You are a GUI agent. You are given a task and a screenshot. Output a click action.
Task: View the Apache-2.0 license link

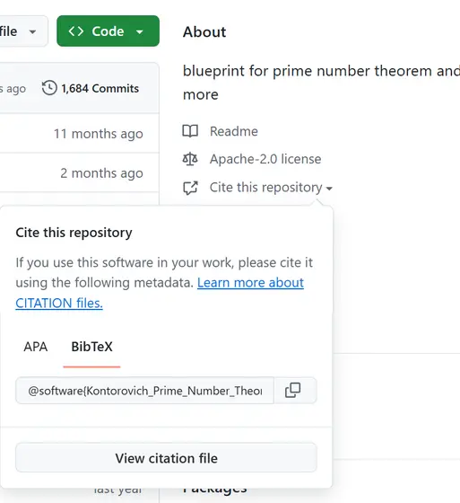(x=265, y=159)
